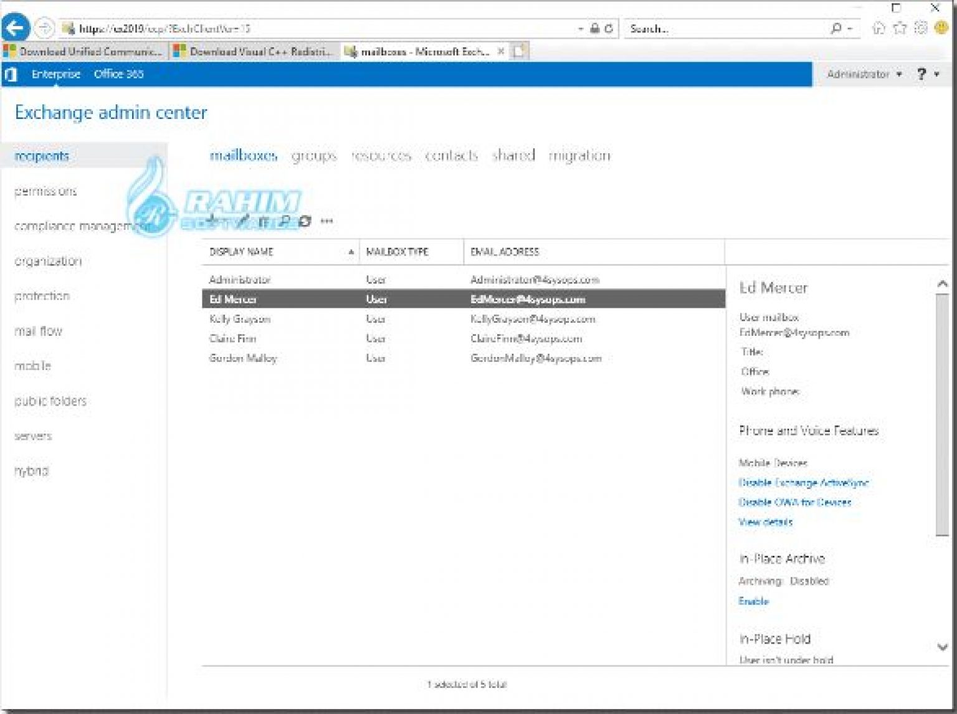
Task: Open View details under Mobile Devices
Action: [766, 522]
